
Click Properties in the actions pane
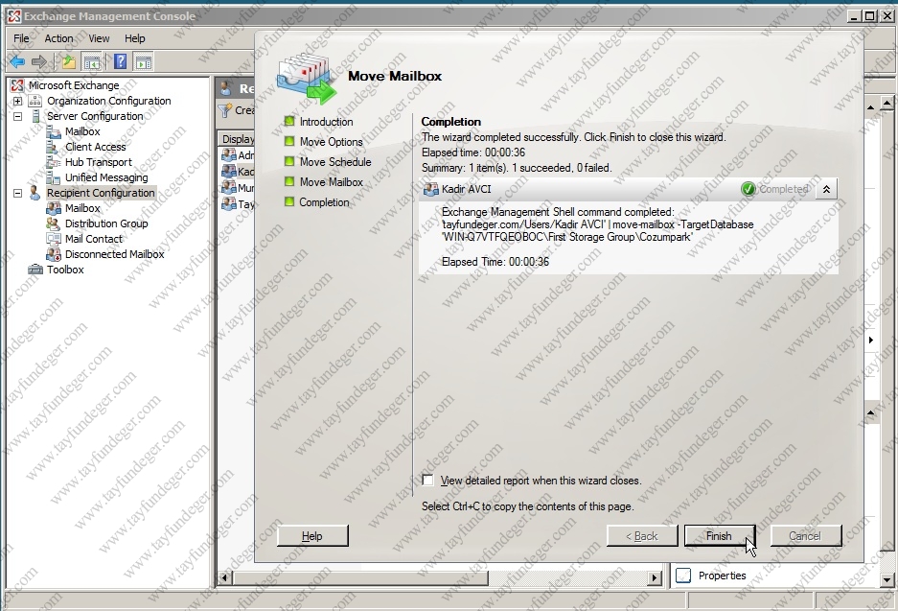[x=723, y=576]
